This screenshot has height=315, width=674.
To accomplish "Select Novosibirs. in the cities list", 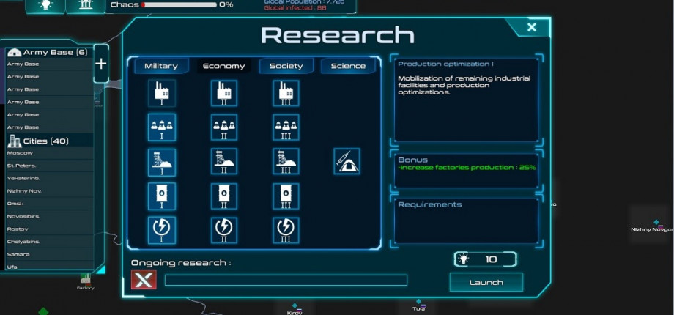I will (x=50, y=217).
